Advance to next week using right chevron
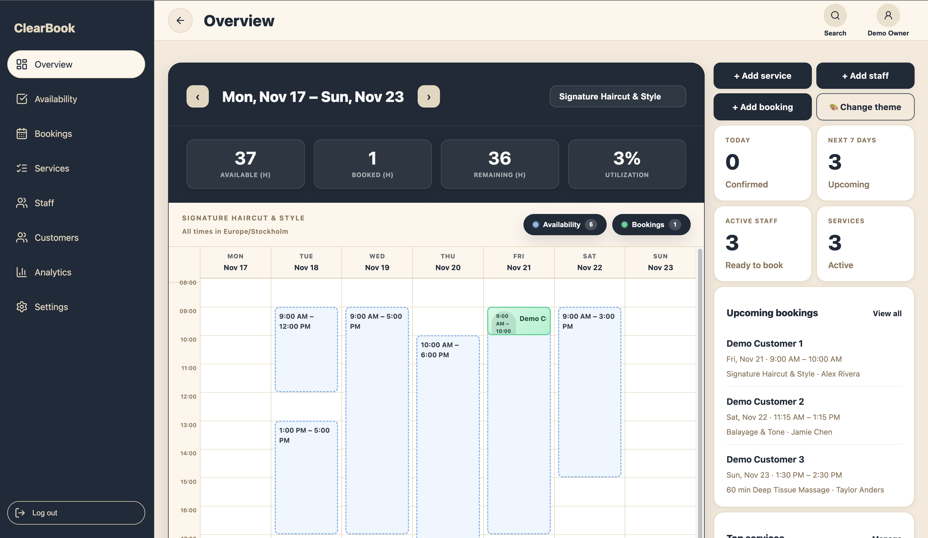Image resolution: width=928 pixels, height=538 pixels. click(428, 97)
